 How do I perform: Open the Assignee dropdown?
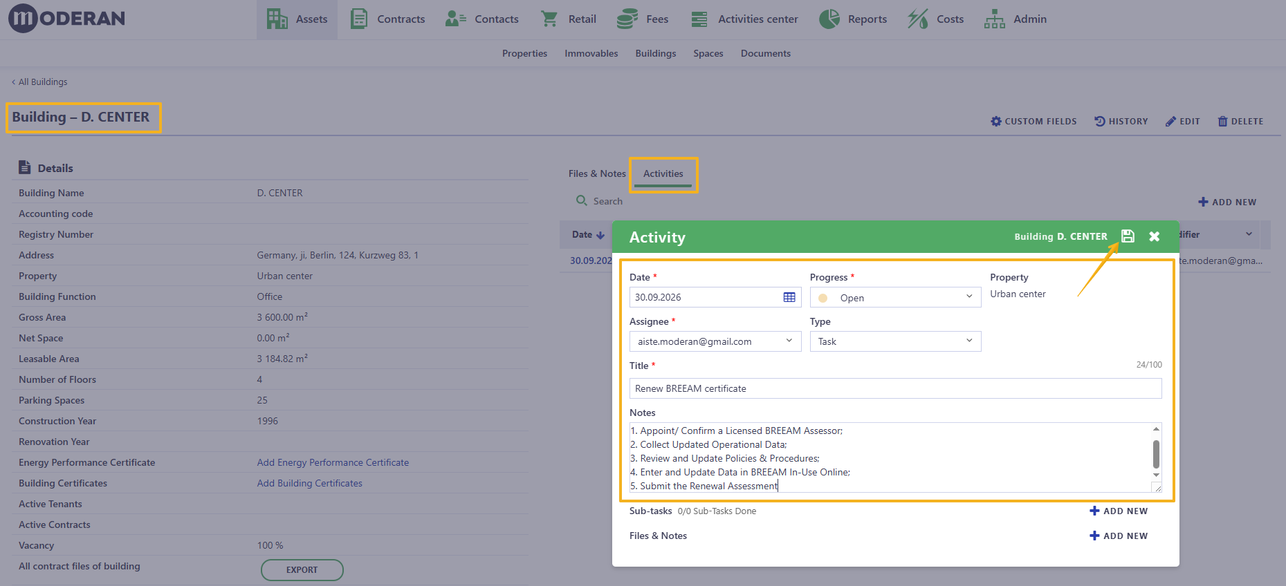click(x=715, y=341)
